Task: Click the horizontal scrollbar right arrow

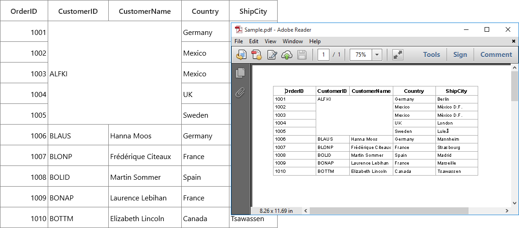Action: 507,211
